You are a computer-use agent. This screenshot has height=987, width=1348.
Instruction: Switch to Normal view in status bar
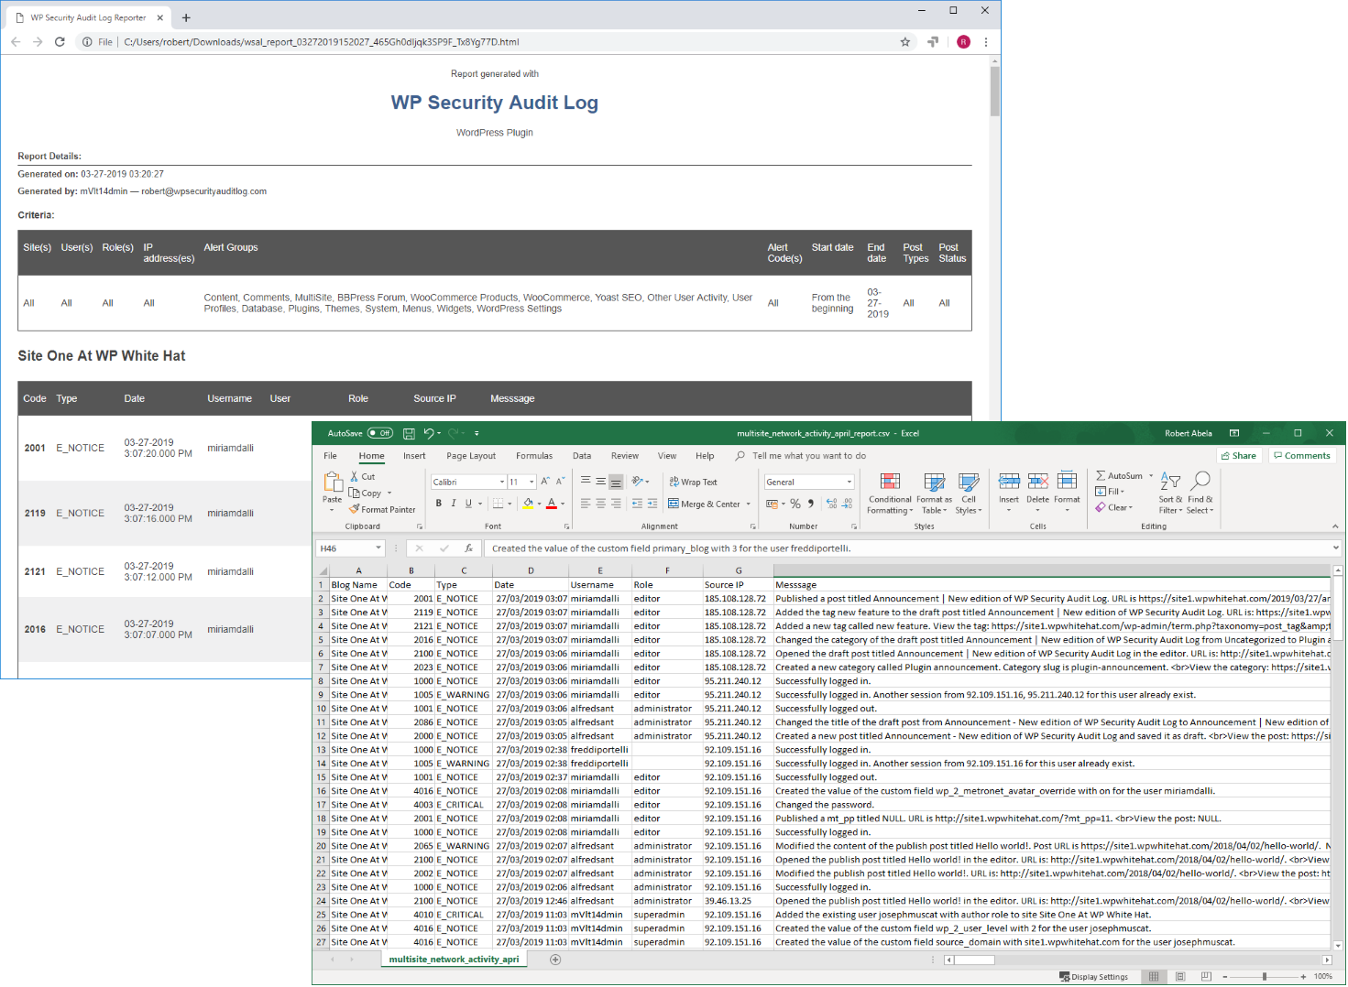[x=1154, y=977]
